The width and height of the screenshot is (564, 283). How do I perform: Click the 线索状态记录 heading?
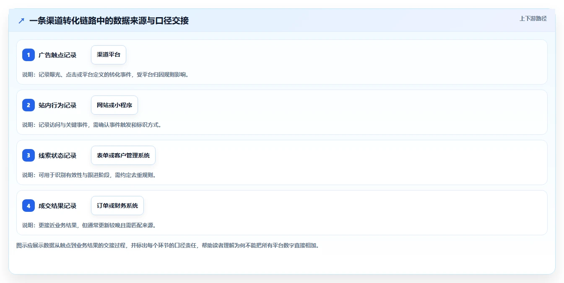point(57,155)
